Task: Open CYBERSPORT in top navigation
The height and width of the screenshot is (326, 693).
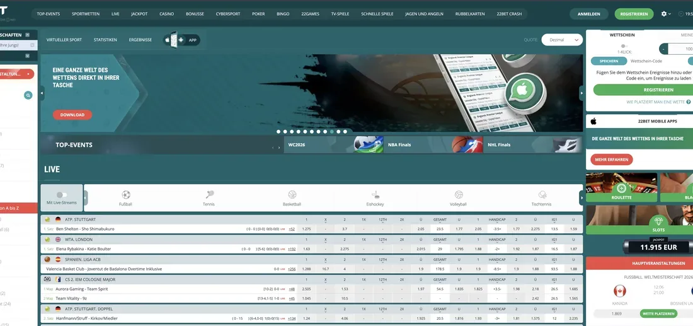Action: pos(228,14)
